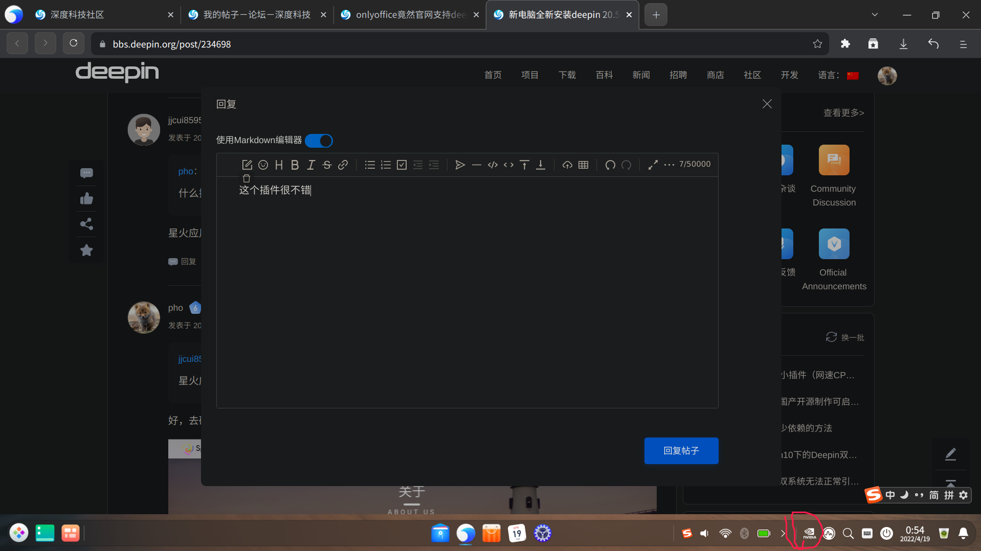Switch Sogou input to English mode via 中

890,495
